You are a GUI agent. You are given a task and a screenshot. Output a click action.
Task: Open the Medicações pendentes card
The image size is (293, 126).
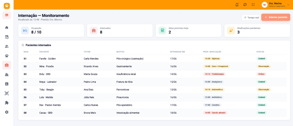[x=257, y=30]
